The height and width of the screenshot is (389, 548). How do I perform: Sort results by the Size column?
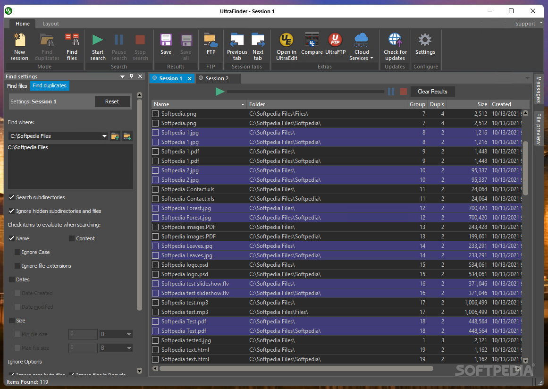pyautogui.click(x=468, y=104)
